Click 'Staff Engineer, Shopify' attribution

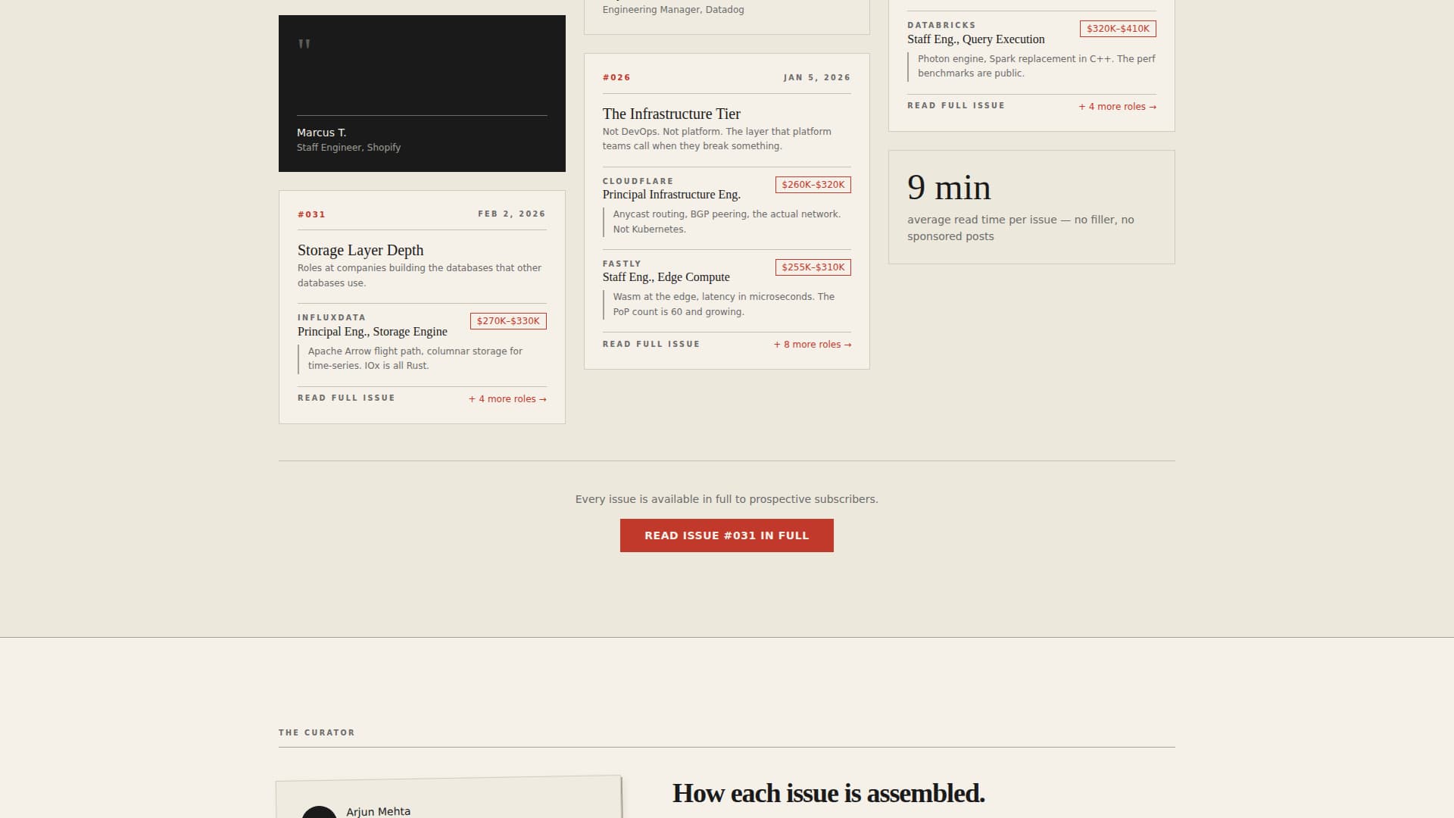(x=349, y=148)
